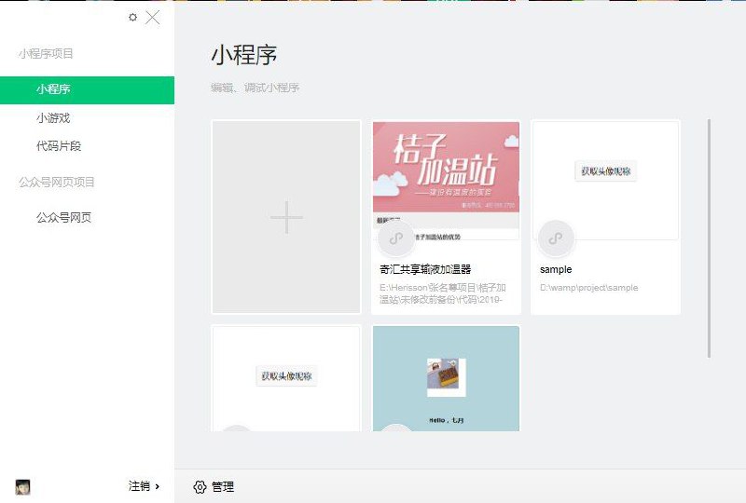Select 小程序 in the sidebar

(x=87, y=89)
